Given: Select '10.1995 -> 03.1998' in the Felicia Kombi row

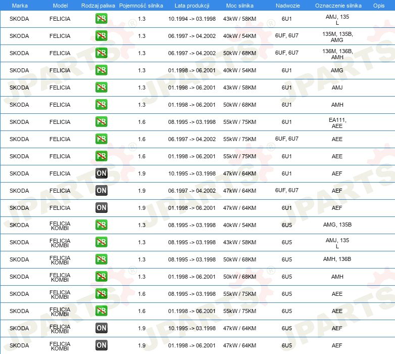Looking at the screenshot, I should click(192, 328).
